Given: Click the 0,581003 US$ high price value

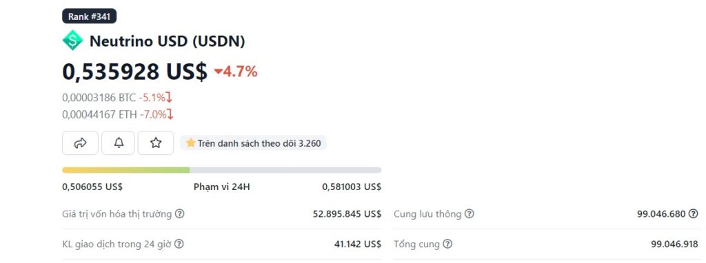Looking at the screenshot, I should [x=352, y=187].
